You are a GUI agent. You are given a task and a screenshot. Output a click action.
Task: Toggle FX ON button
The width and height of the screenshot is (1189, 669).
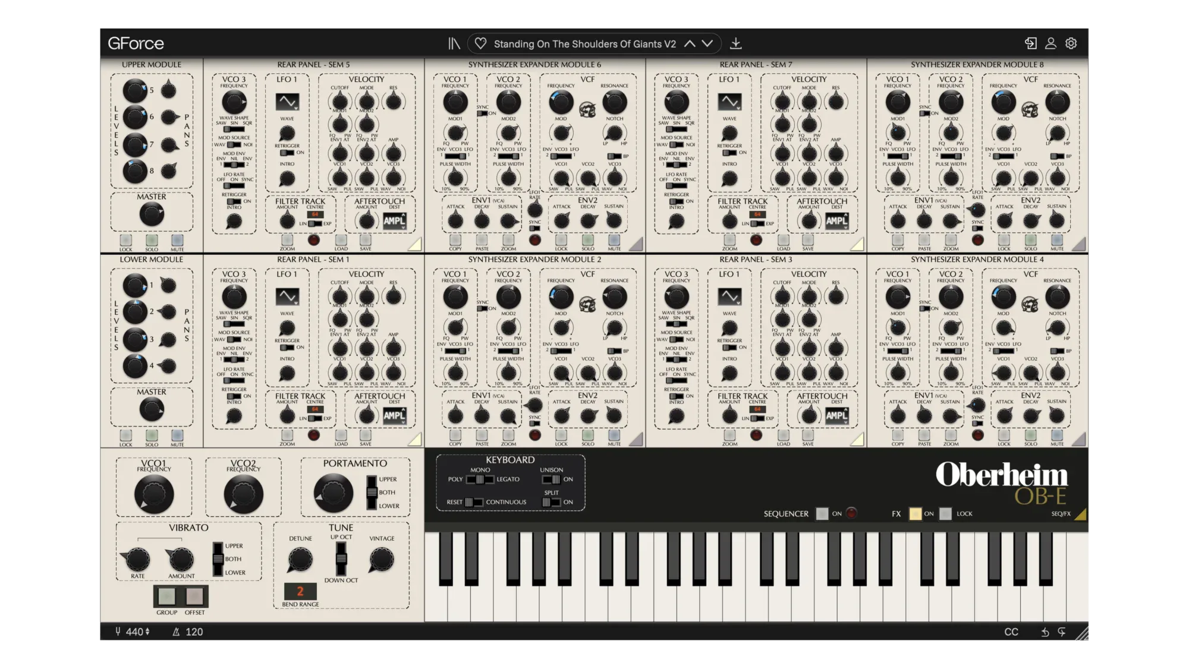pos(915,514)
